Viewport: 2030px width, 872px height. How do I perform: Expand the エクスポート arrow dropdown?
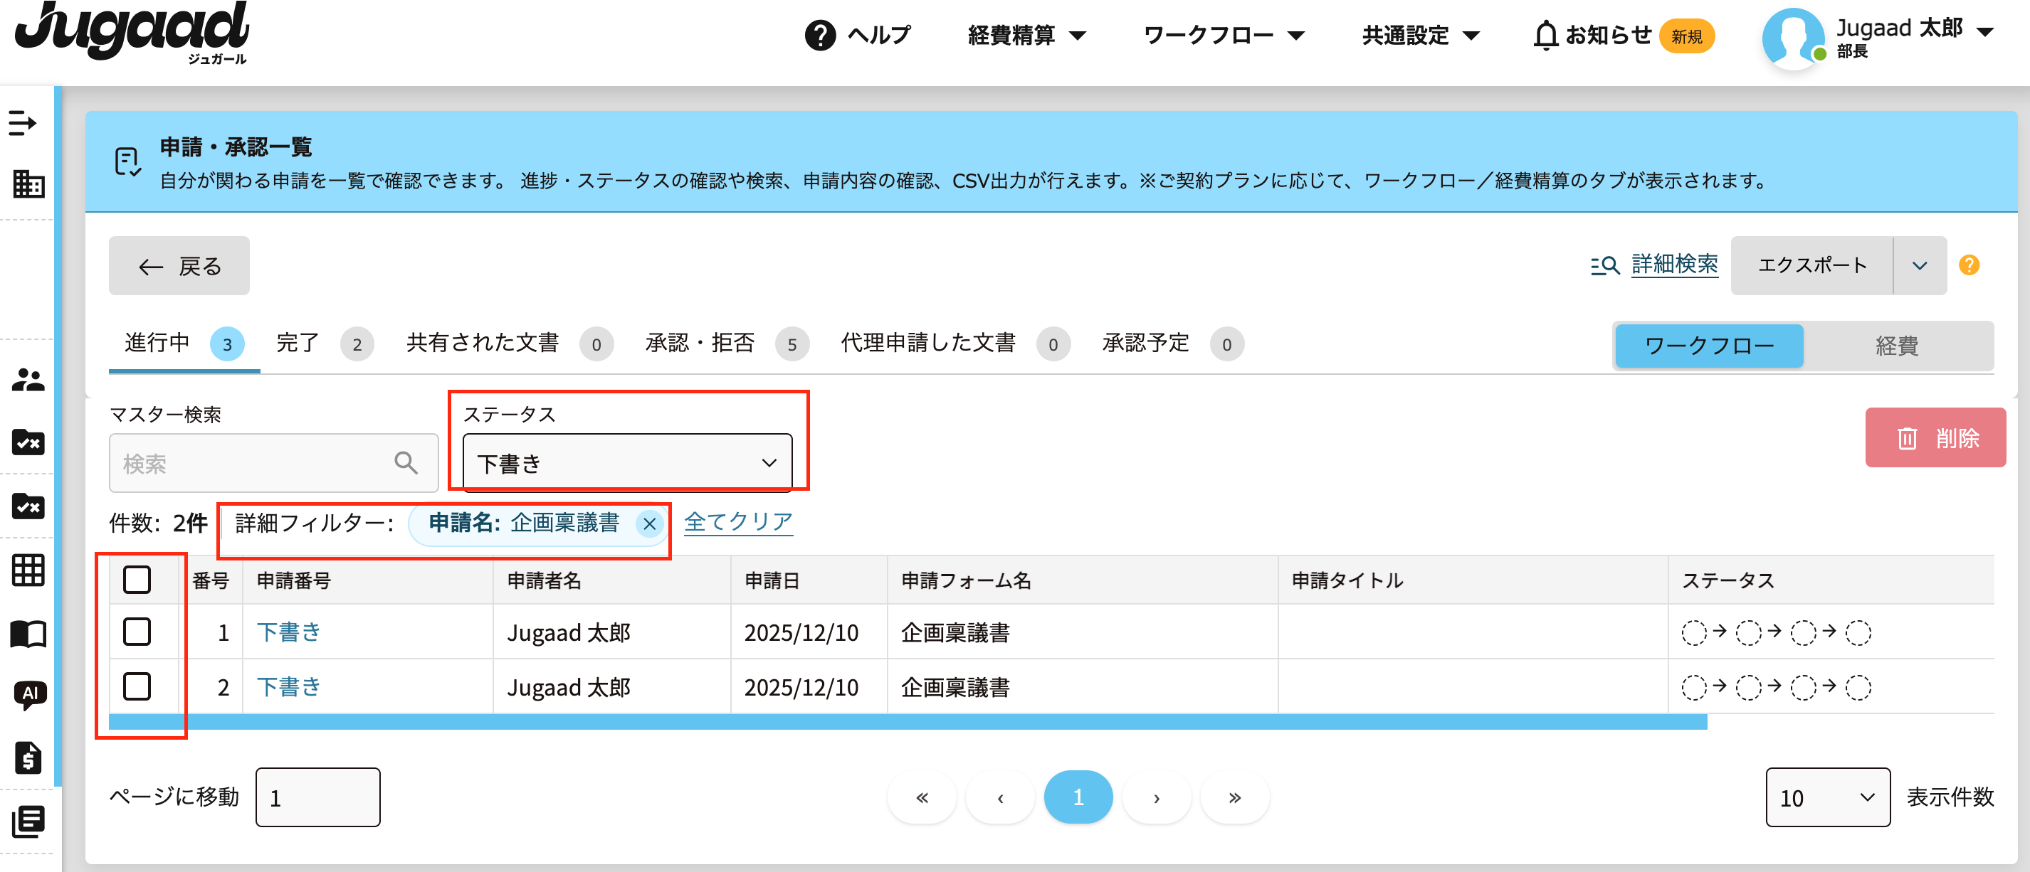coord(1920,265)
